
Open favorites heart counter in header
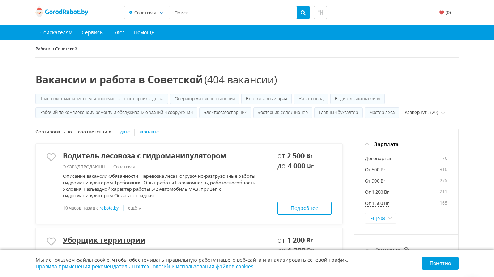tap(445, 13)
